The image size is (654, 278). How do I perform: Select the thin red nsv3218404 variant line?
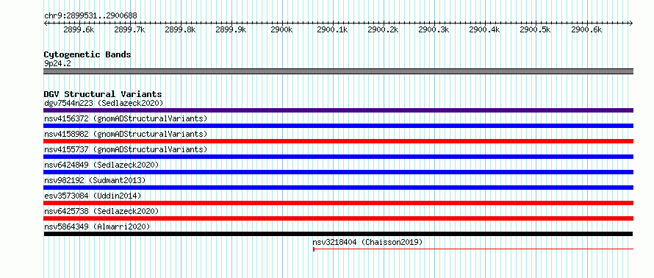473,249
